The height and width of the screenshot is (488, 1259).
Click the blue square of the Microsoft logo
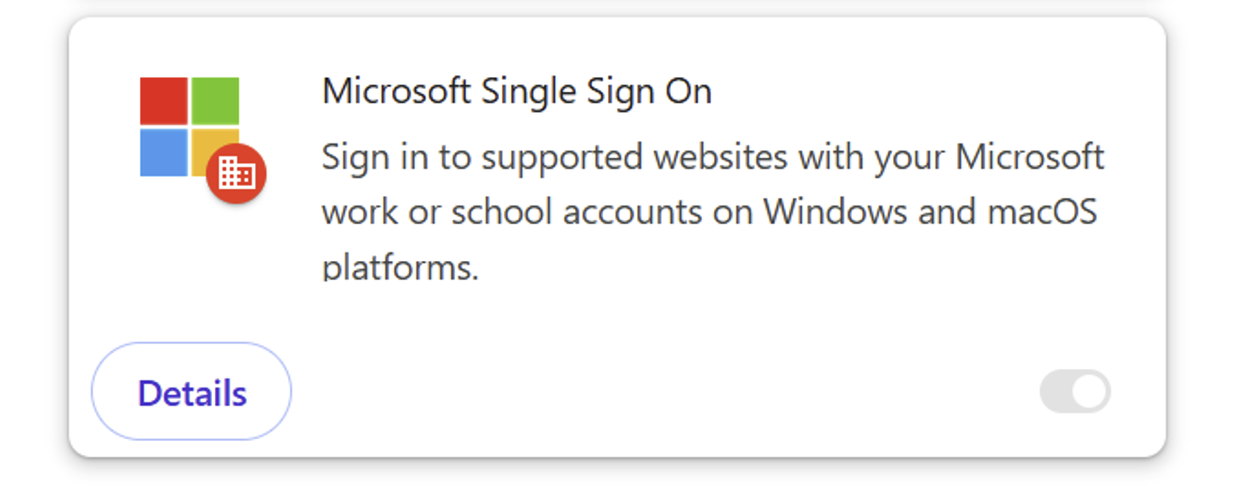164,152
